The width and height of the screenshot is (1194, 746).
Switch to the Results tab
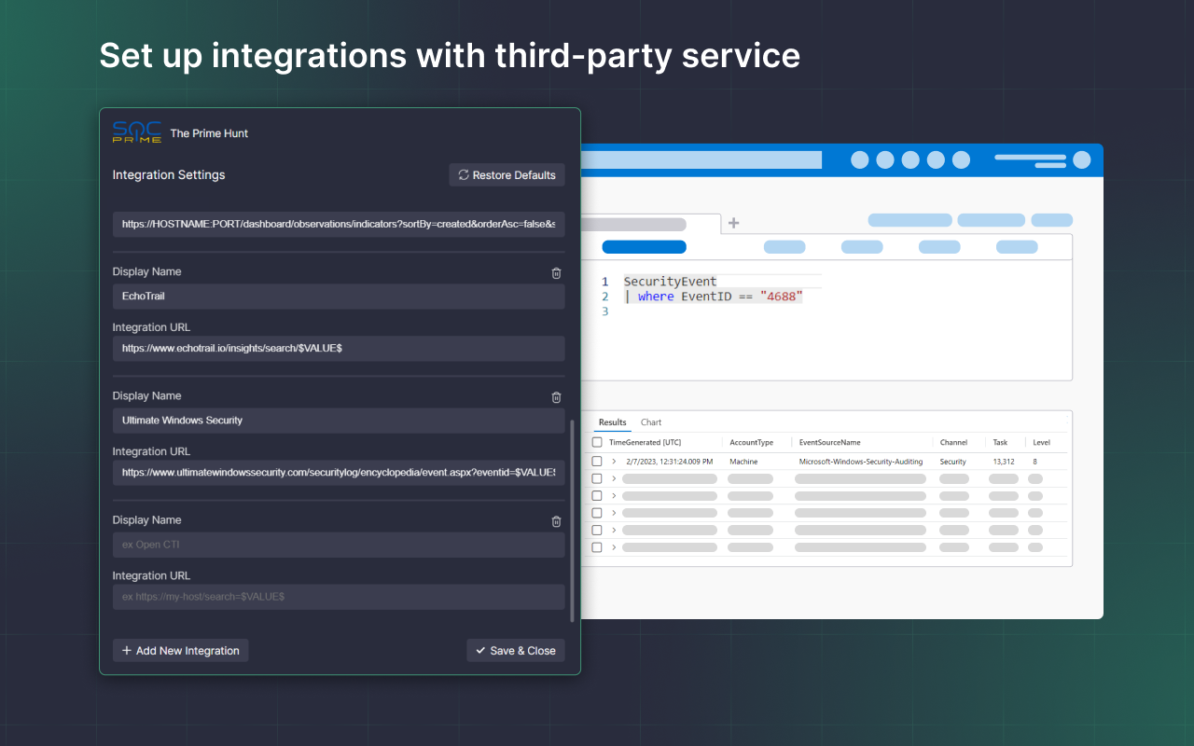pos(612,422)
